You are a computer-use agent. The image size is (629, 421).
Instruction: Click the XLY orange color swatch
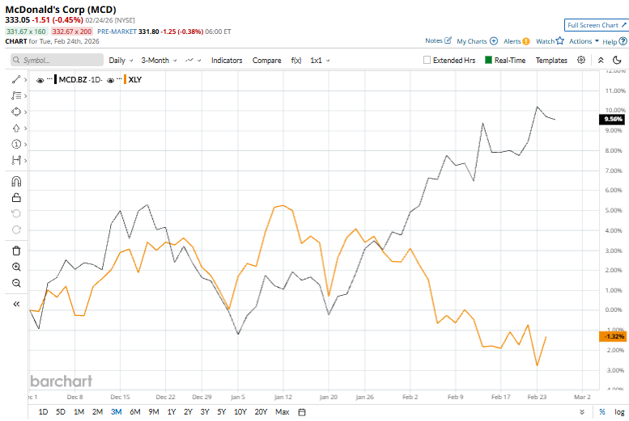(x=125, y=79)
